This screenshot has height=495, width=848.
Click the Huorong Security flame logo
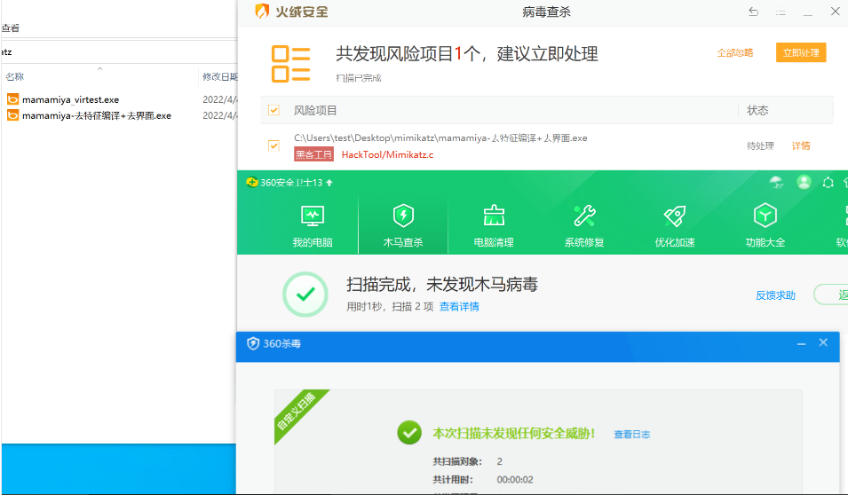262,12
